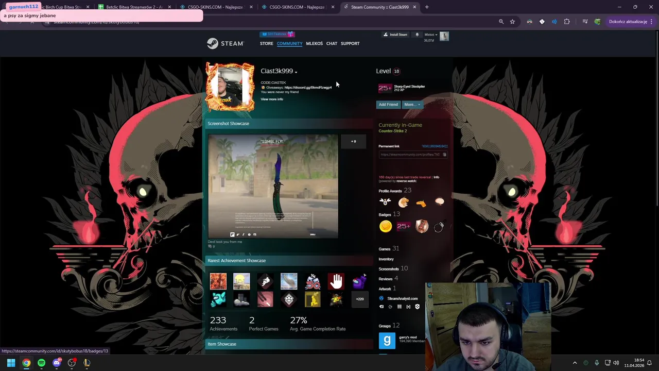Click View more info link
The image size is (659, 371).
click(x=272, y=99)
